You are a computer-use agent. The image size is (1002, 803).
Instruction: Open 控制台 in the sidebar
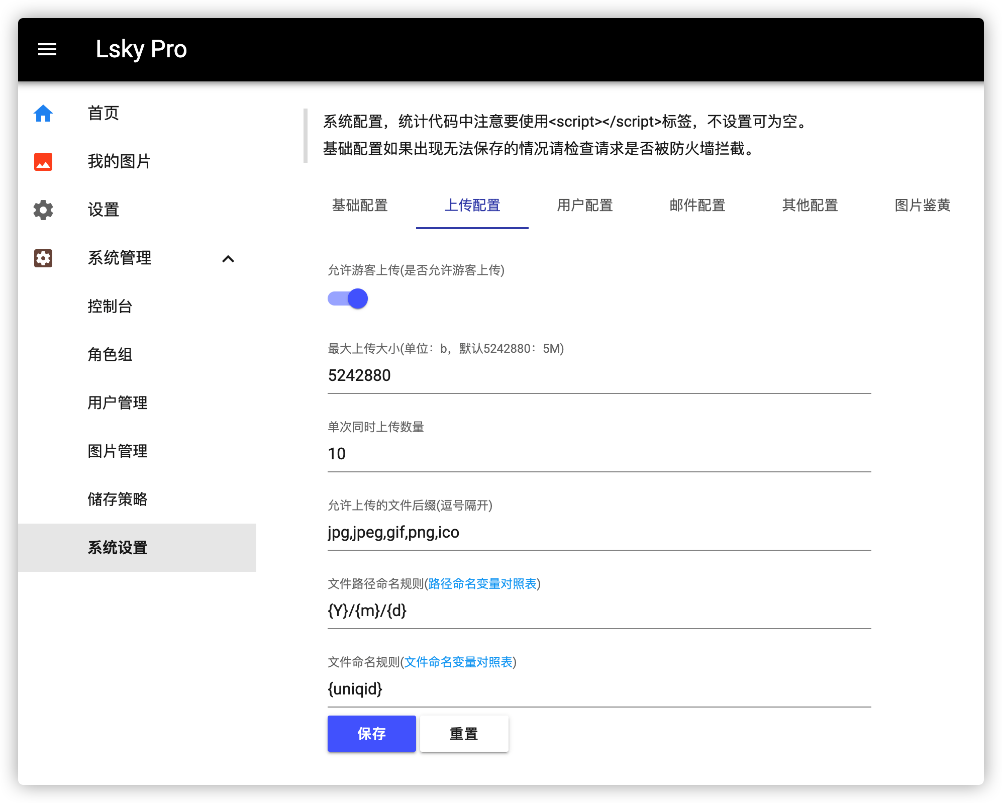coord(137,307)
